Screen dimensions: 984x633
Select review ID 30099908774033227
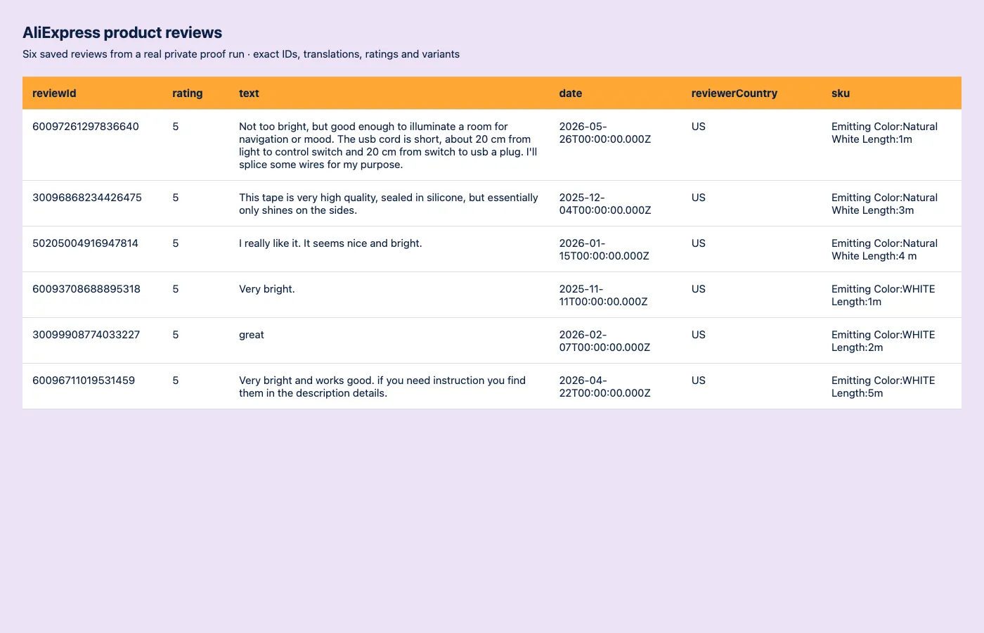coord(86,335)
